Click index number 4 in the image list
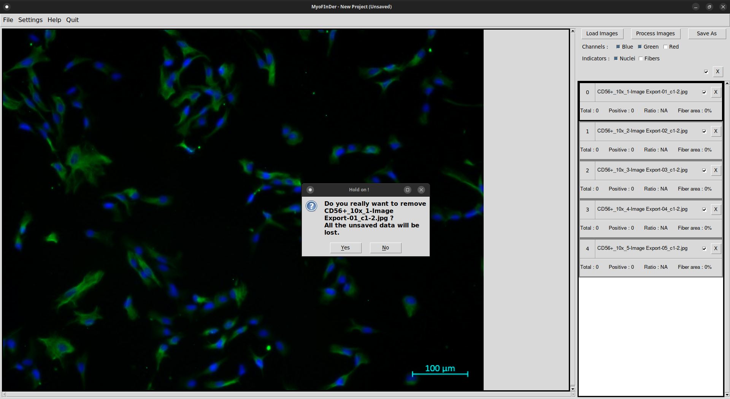 [587, 249]
